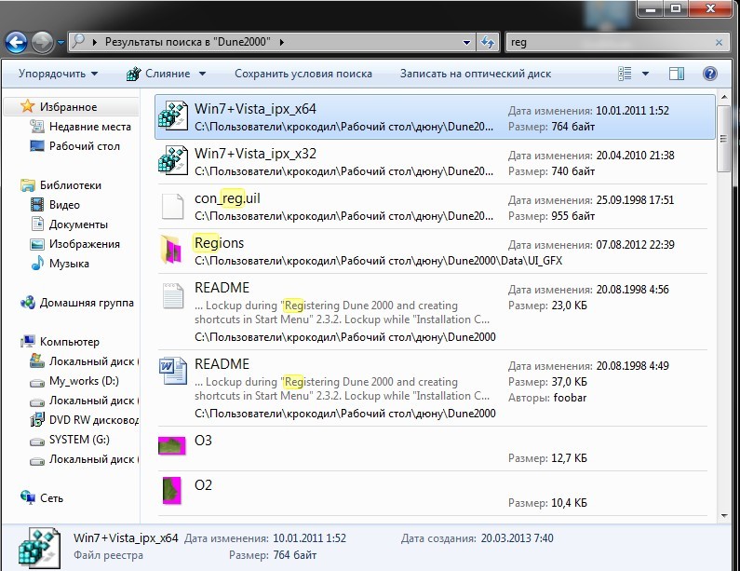Open the Упорядочить menu
This screenshot has width=740, height=571.
click(x=58, y=74)
